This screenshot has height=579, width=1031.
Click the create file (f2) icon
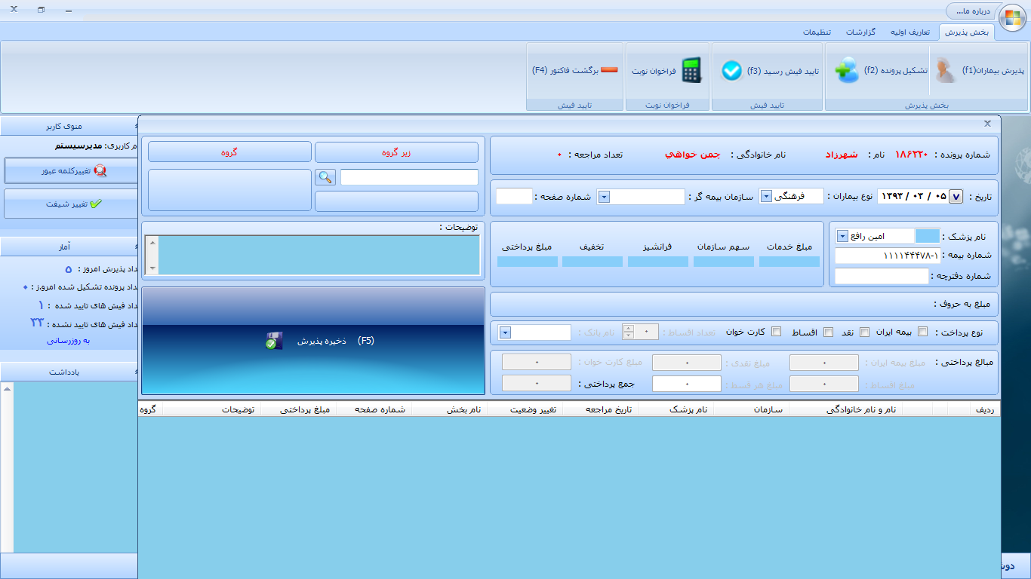(x=847, y=71)
